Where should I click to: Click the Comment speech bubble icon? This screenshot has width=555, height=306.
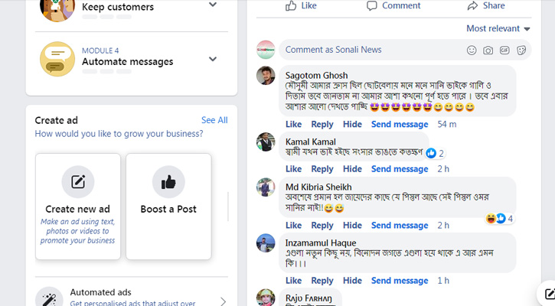pos(372,5)
